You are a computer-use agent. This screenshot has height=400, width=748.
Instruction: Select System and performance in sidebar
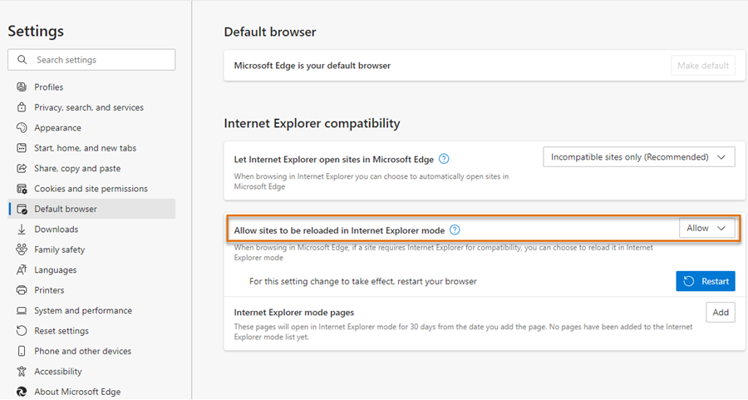click(x=83, y=311)
